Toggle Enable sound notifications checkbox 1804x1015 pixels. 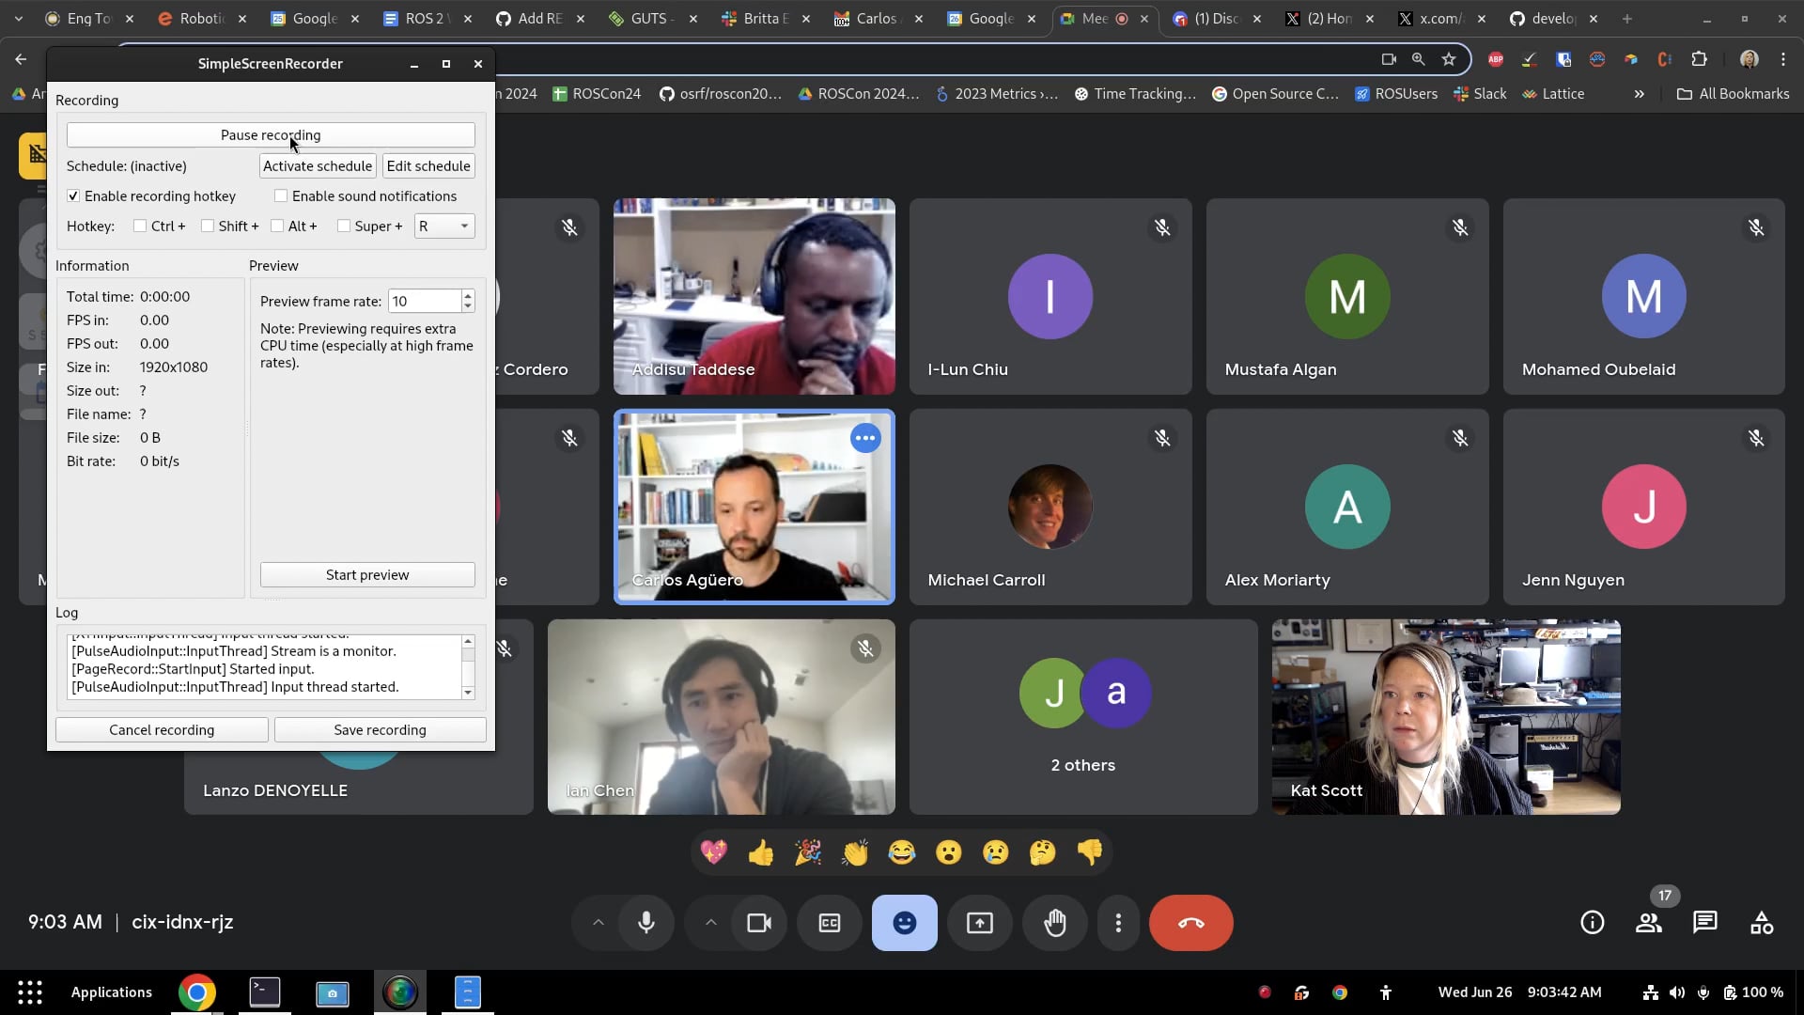(x=281, y=196)
